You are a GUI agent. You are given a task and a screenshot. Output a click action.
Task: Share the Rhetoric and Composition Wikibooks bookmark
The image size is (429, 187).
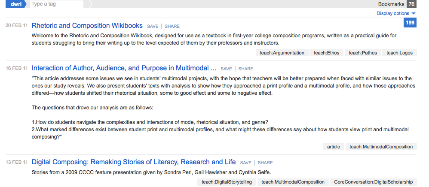[172, 27]
